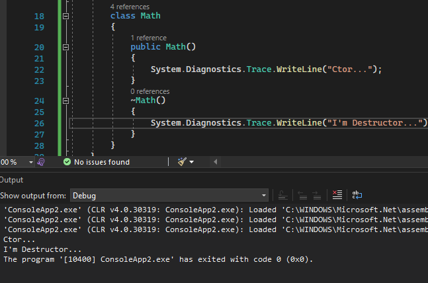Click the Go to Next Message icon

click(x=317, y=195)
